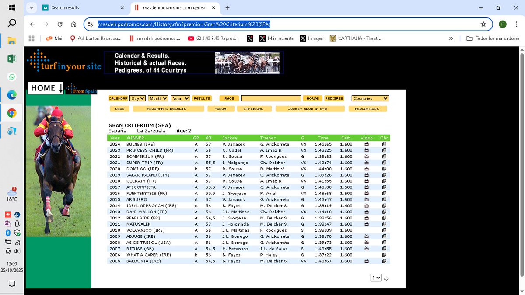Play video for 2024 winner BULNES
This screenshot has height=295, width=525.
367,144
